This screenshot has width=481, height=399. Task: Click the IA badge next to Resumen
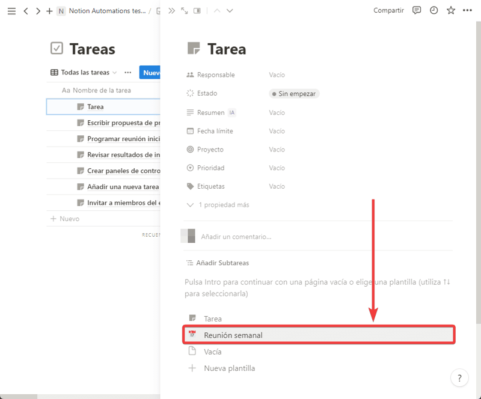233,112
